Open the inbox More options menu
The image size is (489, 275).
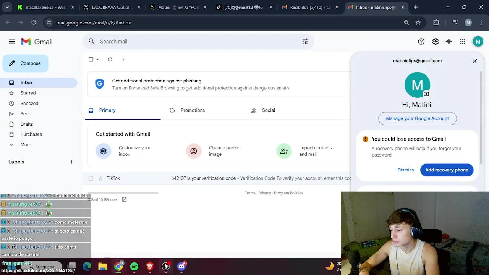coord(123,59)
